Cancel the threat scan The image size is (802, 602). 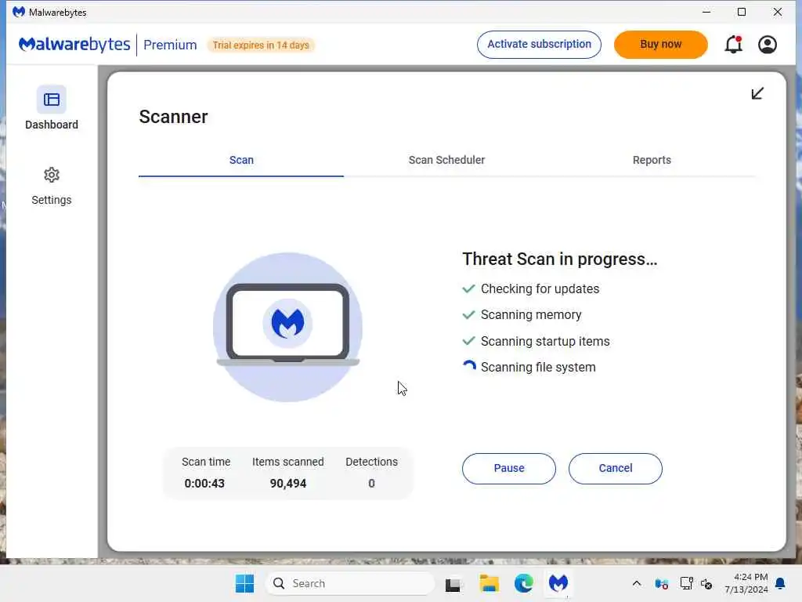[616, 469]
